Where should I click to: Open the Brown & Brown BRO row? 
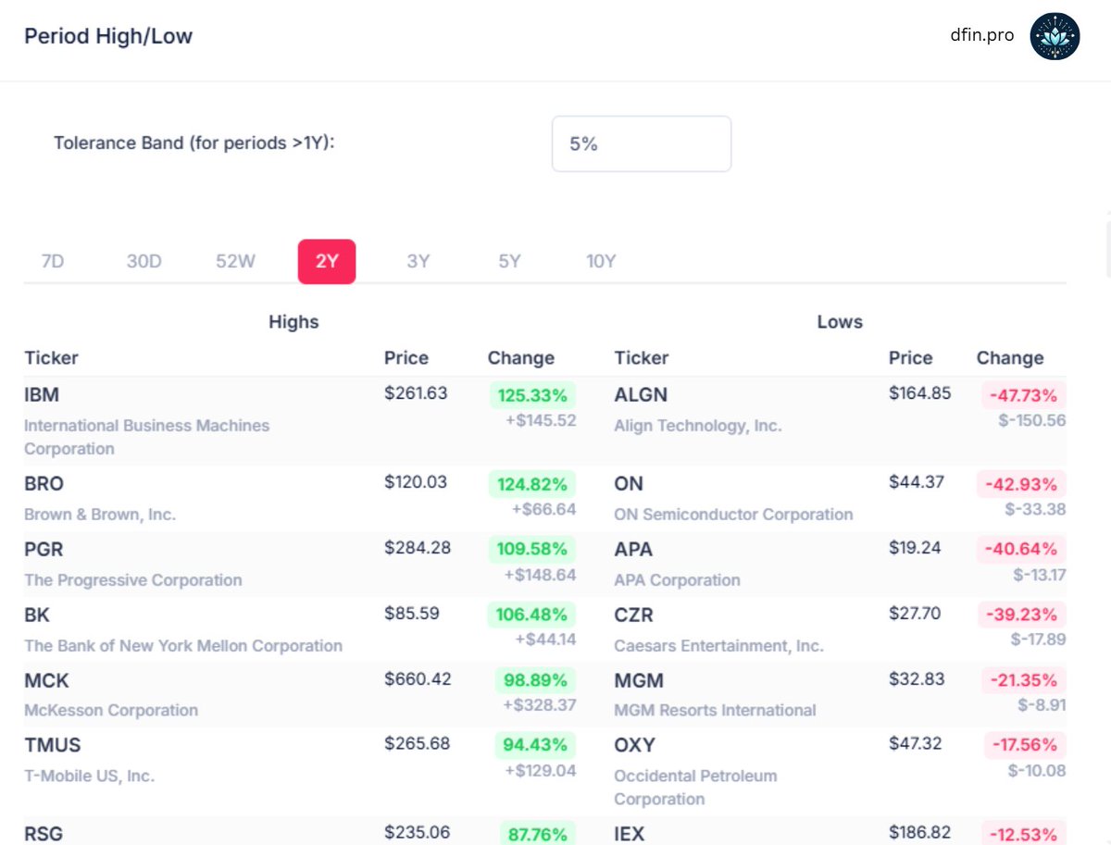click(43, 483)
